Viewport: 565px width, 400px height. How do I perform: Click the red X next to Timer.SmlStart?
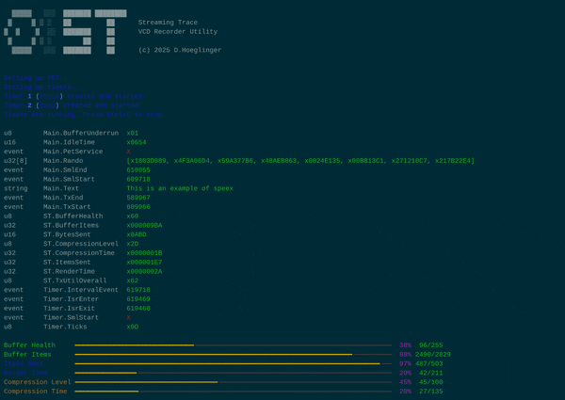tap(129, 318)
